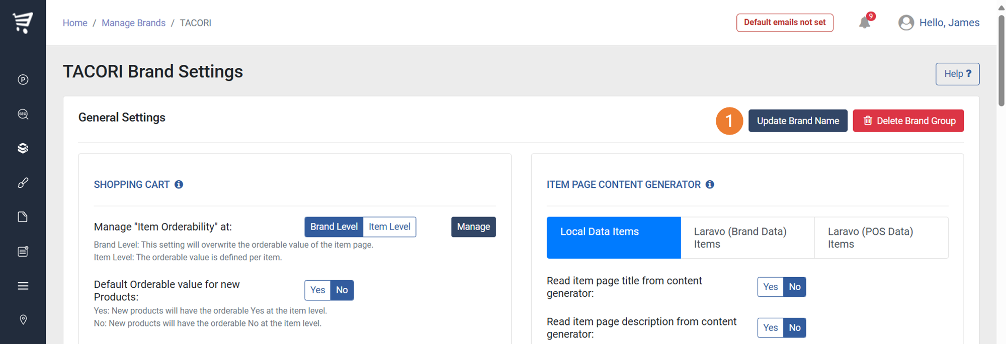Go to Home breadcrumb link
The height and width of the screenshot is (344, 1006).
tap(75, 23)
